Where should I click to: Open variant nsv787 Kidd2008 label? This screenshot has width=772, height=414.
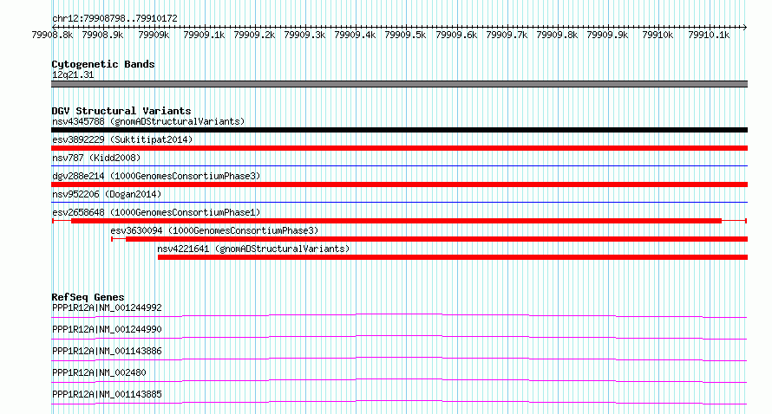point(96,158)
